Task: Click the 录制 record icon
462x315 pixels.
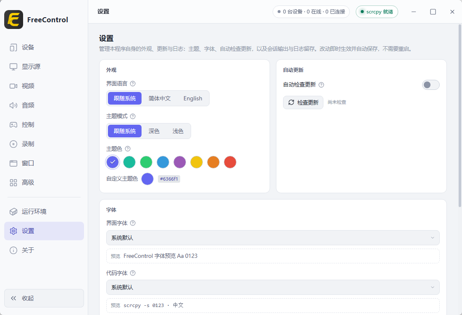Action: point(13,144)
